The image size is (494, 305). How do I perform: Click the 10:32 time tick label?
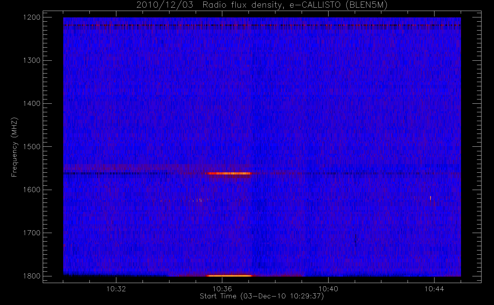tap(116, 289)
